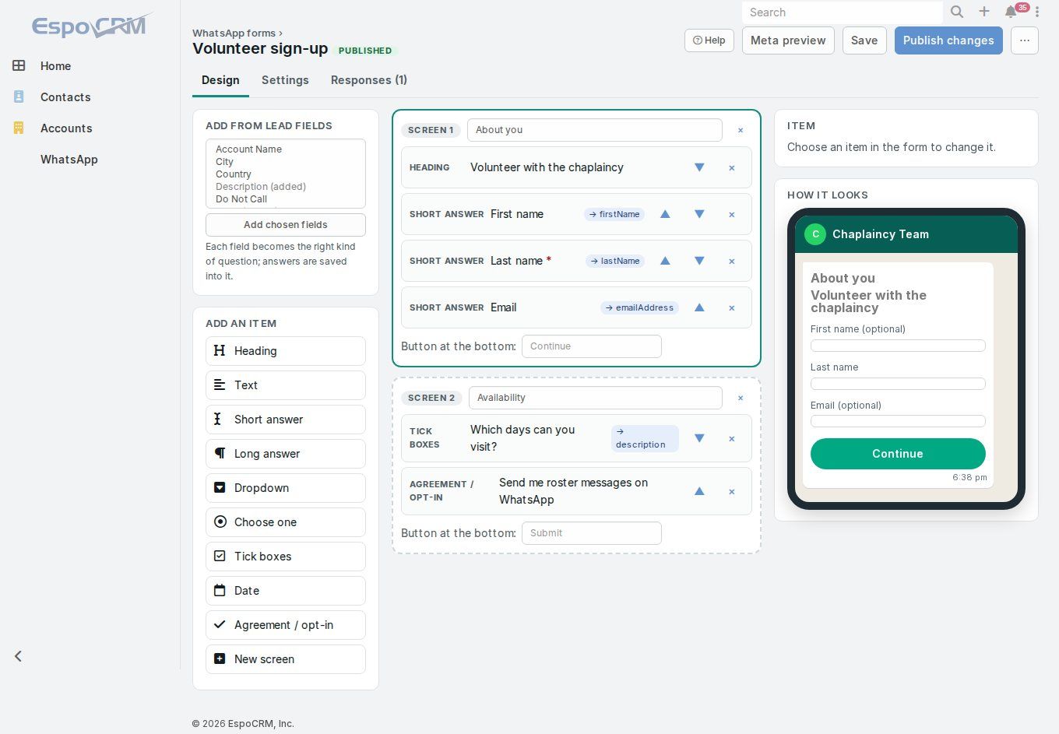Switch to the Settings tab
1059x734 pixels.
coord(285,80)
